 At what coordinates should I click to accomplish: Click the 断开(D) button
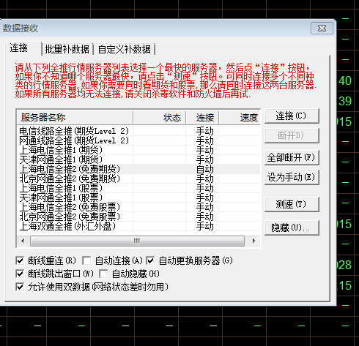292,135
